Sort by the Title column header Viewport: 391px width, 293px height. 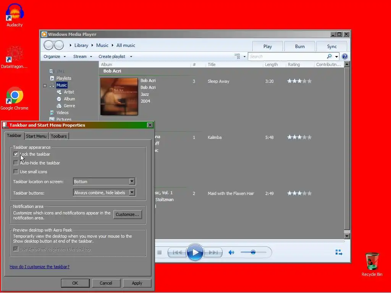212,64
